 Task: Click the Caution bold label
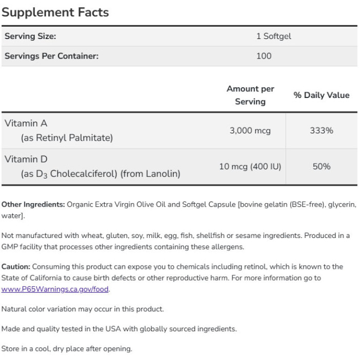(16, 267)
